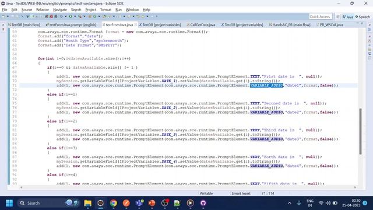Focus the Quick Access search field
Image resolution: width=373 pixels, height=210 pixels.
(320, 17)
